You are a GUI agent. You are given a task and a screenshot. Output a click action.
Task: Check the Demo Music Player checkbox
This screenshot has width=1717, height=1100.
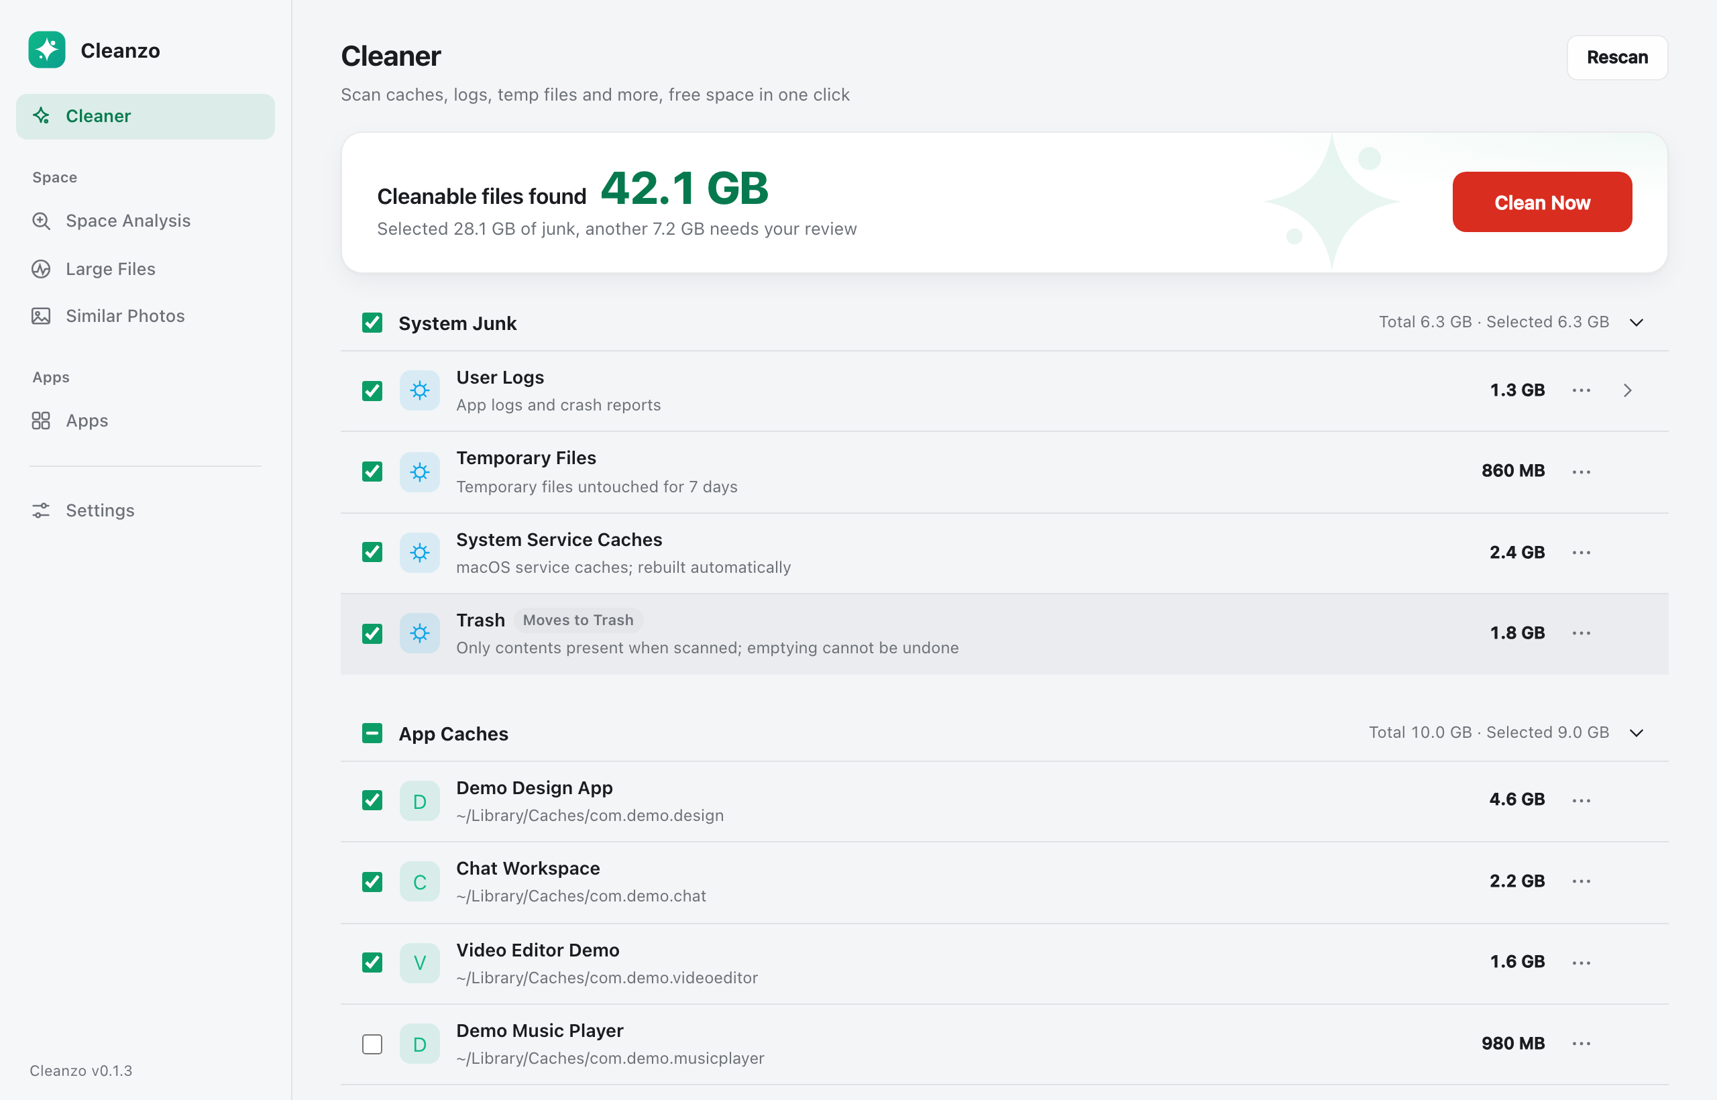pos(372,1044)
